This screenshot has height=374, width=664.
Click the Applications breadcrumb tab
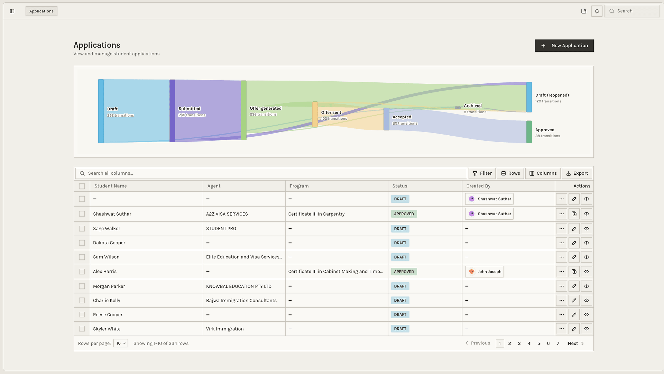point(41,11)
